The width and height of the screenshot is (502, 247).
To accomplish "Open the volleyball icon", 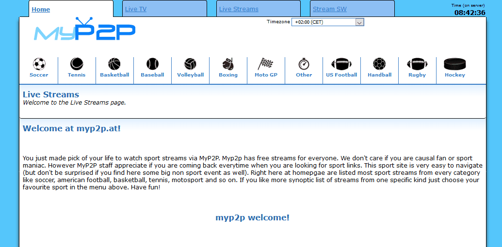I will [190, 64].
